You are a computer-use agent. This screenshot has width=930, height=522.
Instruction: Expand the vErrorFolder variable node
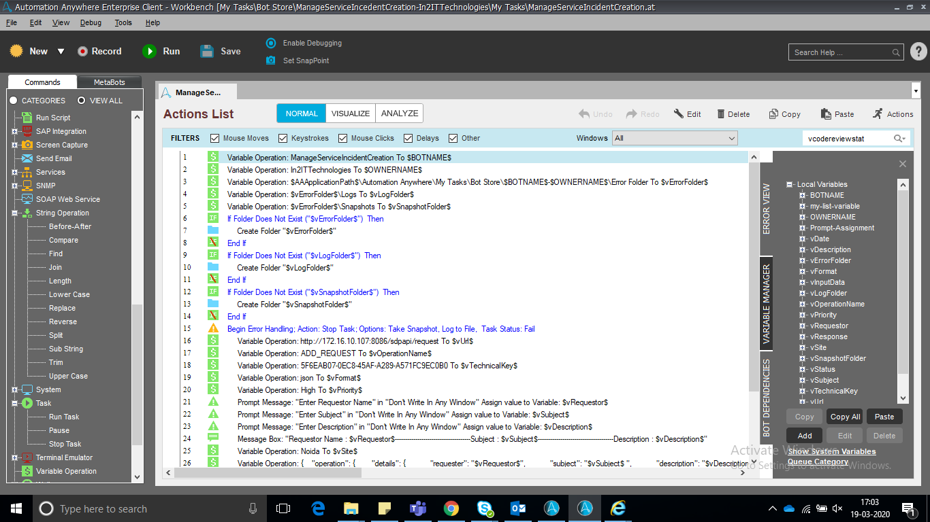(x=803, y=260)
